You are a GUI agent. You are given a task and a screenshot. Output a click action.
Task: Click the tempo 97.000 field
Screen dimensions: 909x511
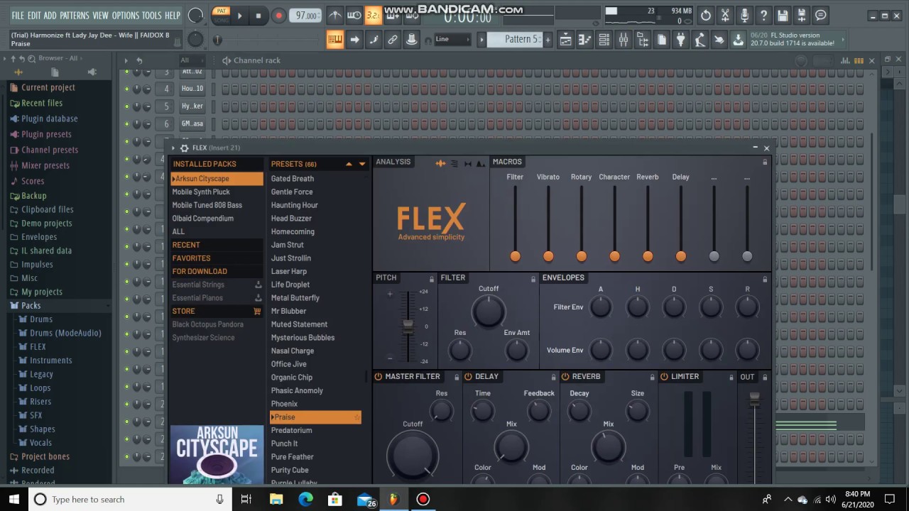tap(305, 16)
